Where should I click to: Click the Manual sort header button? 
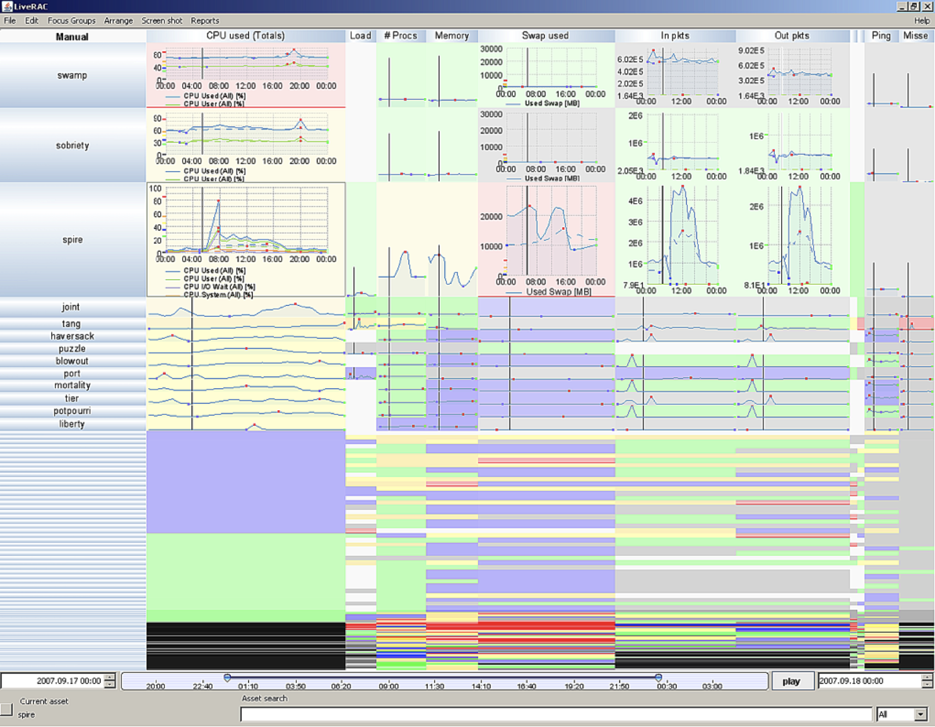(x=72, y=36)
